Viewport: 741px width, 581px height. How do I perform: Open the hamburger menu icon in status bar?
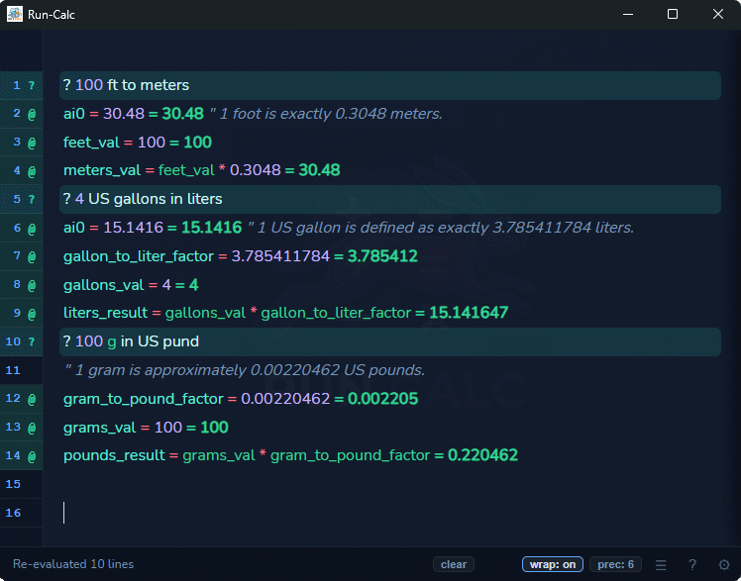(x=661, y=564)
